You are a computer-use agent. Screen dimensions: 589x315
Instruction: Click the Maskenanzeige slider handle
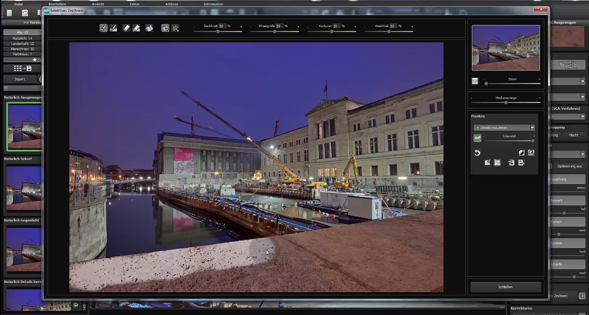pos(506,102)
